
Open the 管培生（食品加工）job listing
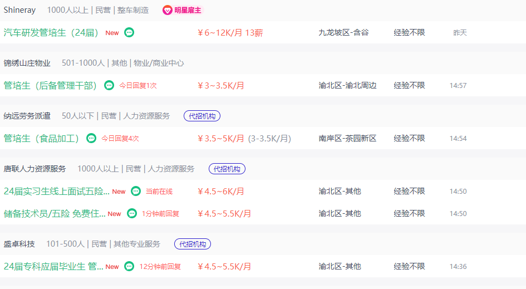pyautogui.click(x=42, y=138)
